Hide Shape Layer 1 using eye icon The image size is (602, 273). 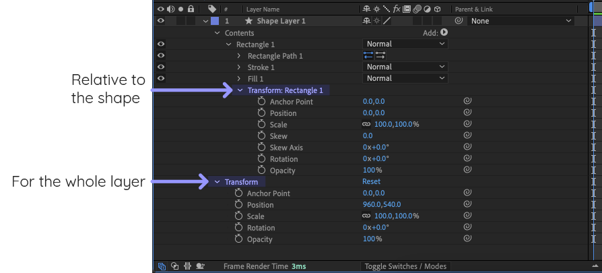tap(160, 21)
